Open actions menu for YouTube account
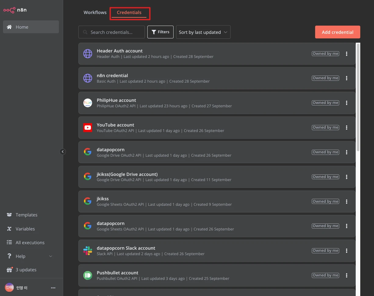Viewport: 374px width, 296px height. click(347, 128)
